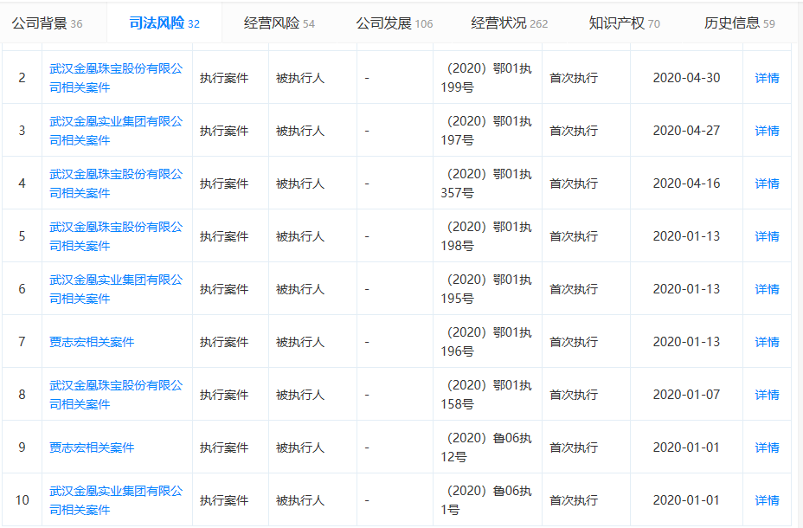View 详情 for case 鄂01执198号
Screen dimensions: 803x528
point(767,236)
